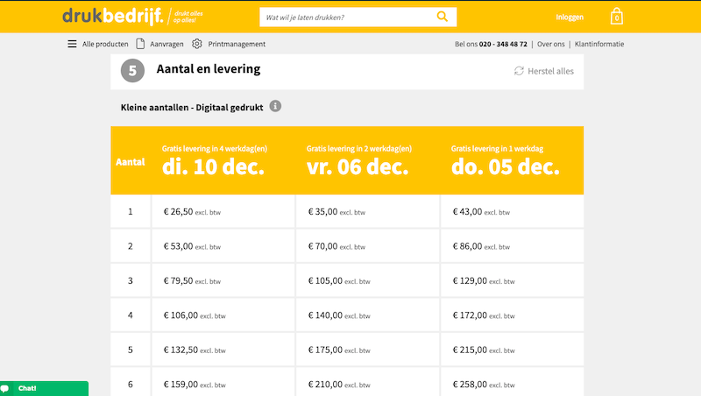Click the hamburger menu icon

pyautogui.click(x=72, y=44)
